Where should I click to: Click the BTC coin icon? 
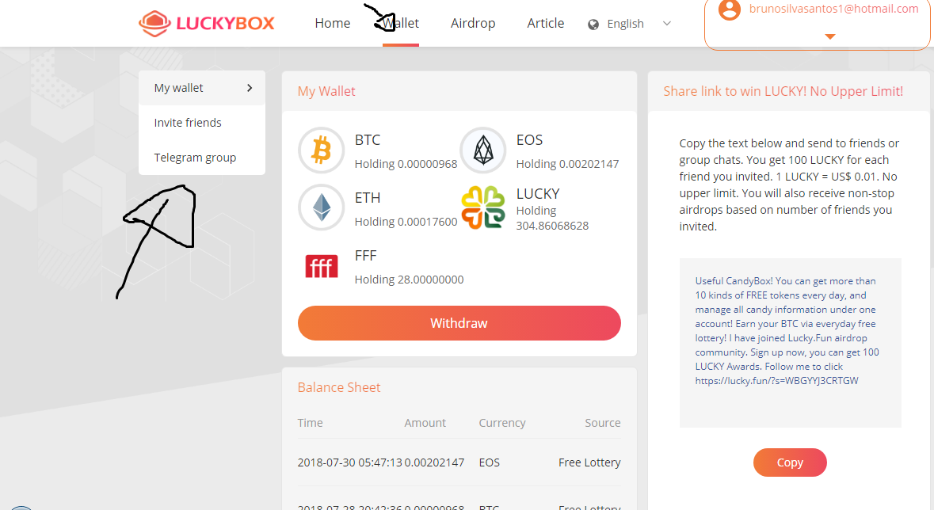[x=321, y=150]
